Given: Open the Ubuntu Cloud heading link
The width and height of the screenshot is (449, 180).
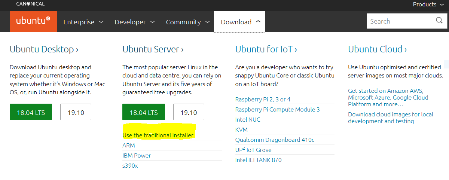Looking at the screenshot, I should (378, 49).
